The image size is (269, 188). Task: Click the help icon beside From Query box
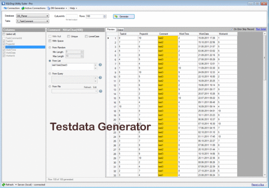[x=100, y=78]
